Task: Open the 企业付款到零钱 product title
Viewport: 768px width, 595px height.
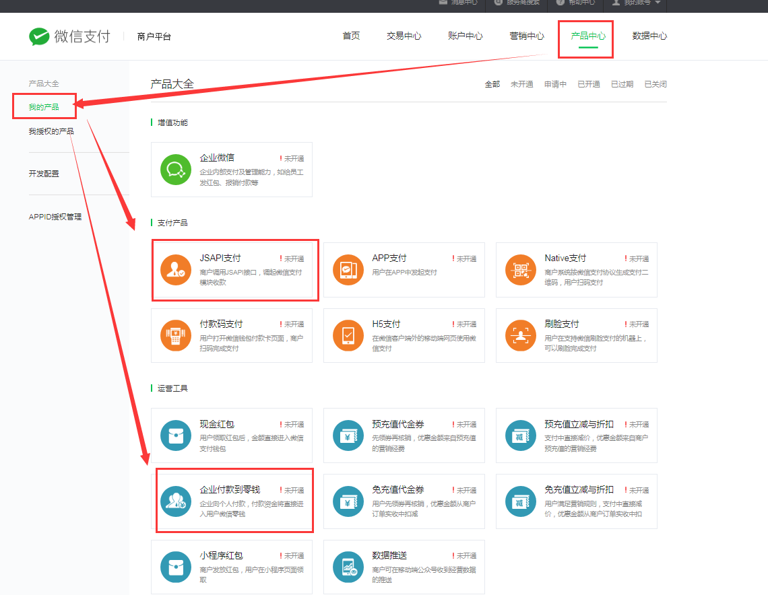Action: [x=230, y=489]
